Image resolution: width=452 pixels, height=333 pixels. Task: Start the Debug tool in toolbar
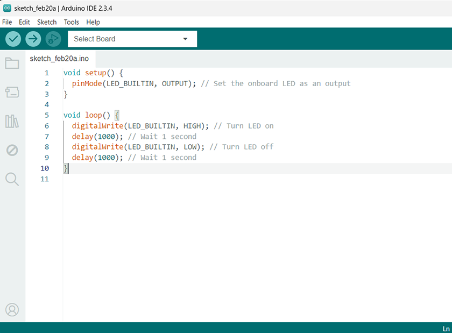tap(53, 39)
